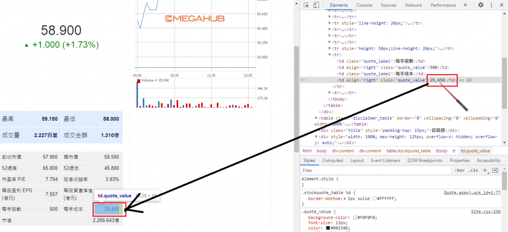Switch to the Computed styles tab
This screenshot has height=232, width=508.
coord(332,160)
